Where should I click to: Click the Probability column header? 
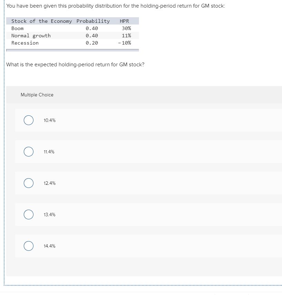(x=93, y=21)
